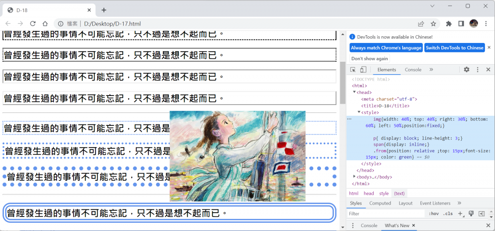
Task: Go back using the browser back arrow
Action: (8, 24)
